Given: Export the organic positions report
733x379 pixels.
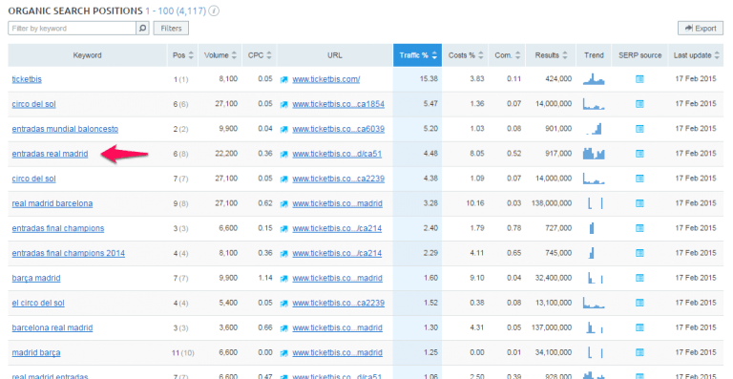Looking at the screenshot, I should coord(701,29).
